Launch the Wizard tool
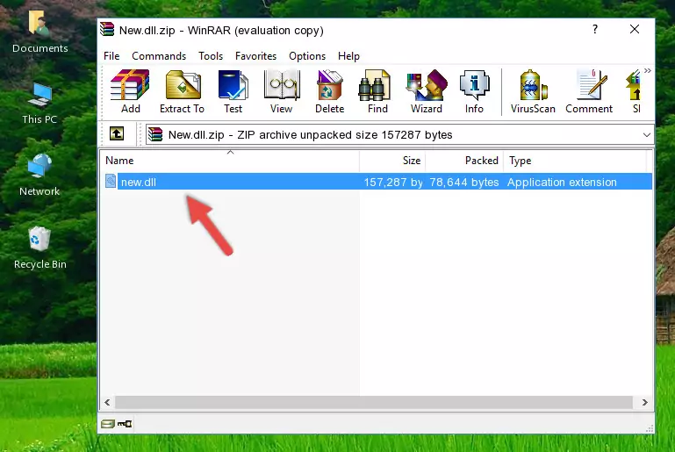The width and height of the screenshot is (675, 452). pos(427,91)
